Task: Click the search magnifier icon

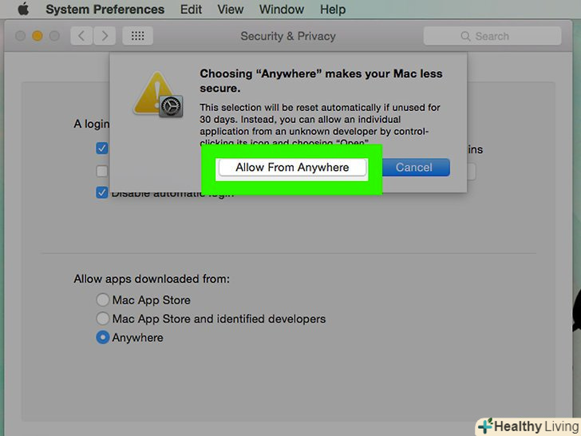Action: pos(465,36)
